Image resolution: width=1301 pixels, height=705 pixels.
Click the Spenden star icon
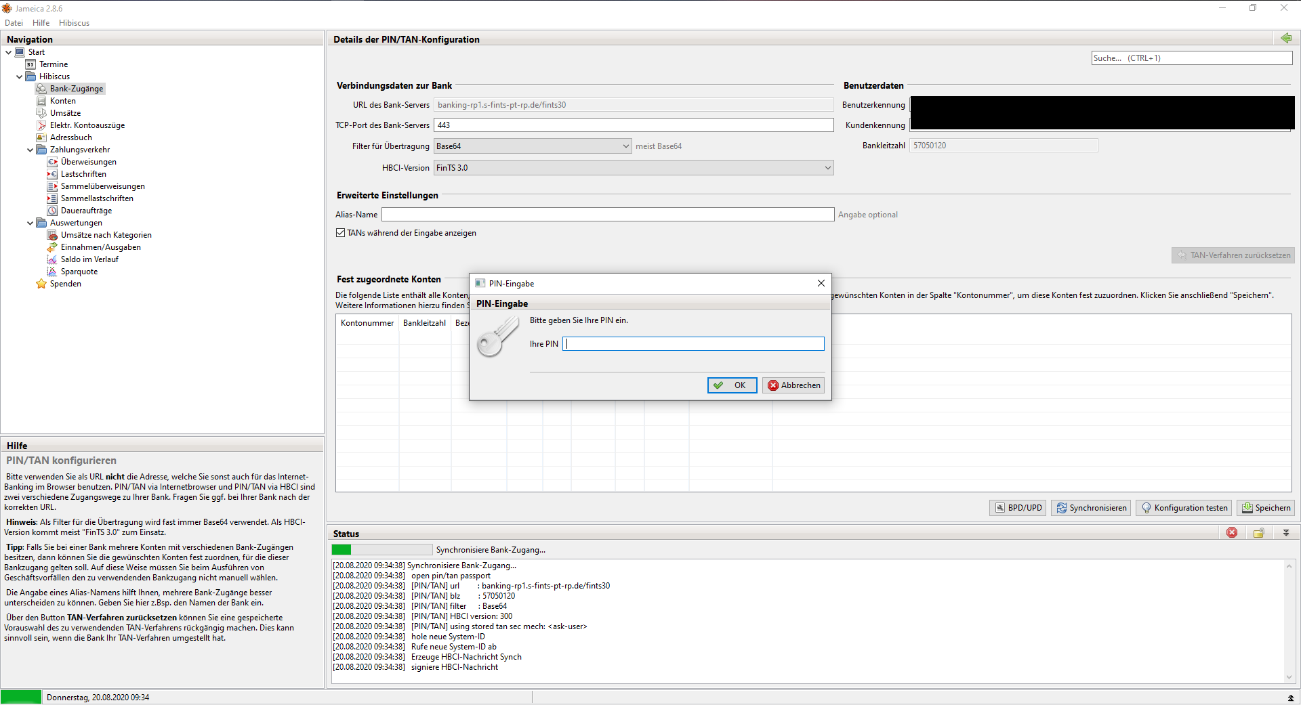(41, 284)
